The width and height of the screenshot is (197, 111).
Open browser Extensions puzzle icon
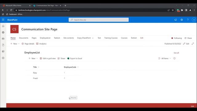click(x=182, y=10)
